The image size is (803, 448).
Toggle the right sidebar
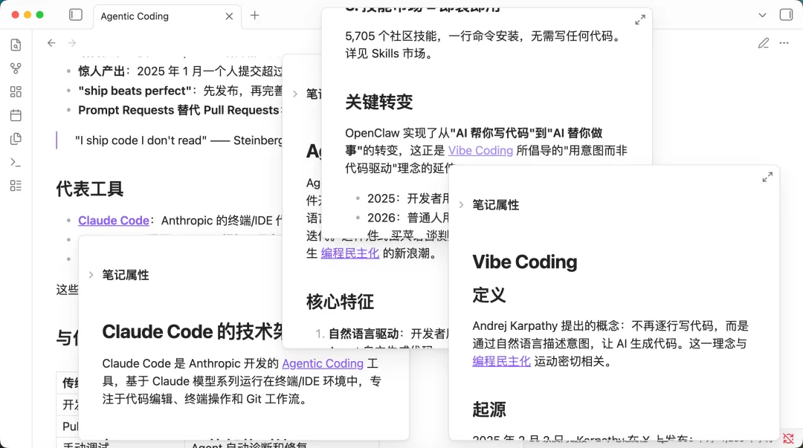click(x=786, y=15)
